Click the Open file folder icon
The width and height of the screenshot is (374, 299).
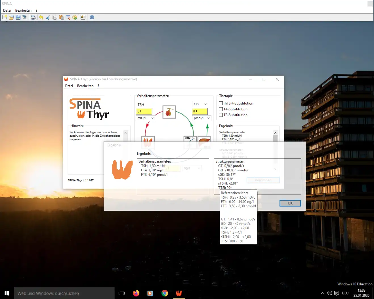tap(11, 17)
